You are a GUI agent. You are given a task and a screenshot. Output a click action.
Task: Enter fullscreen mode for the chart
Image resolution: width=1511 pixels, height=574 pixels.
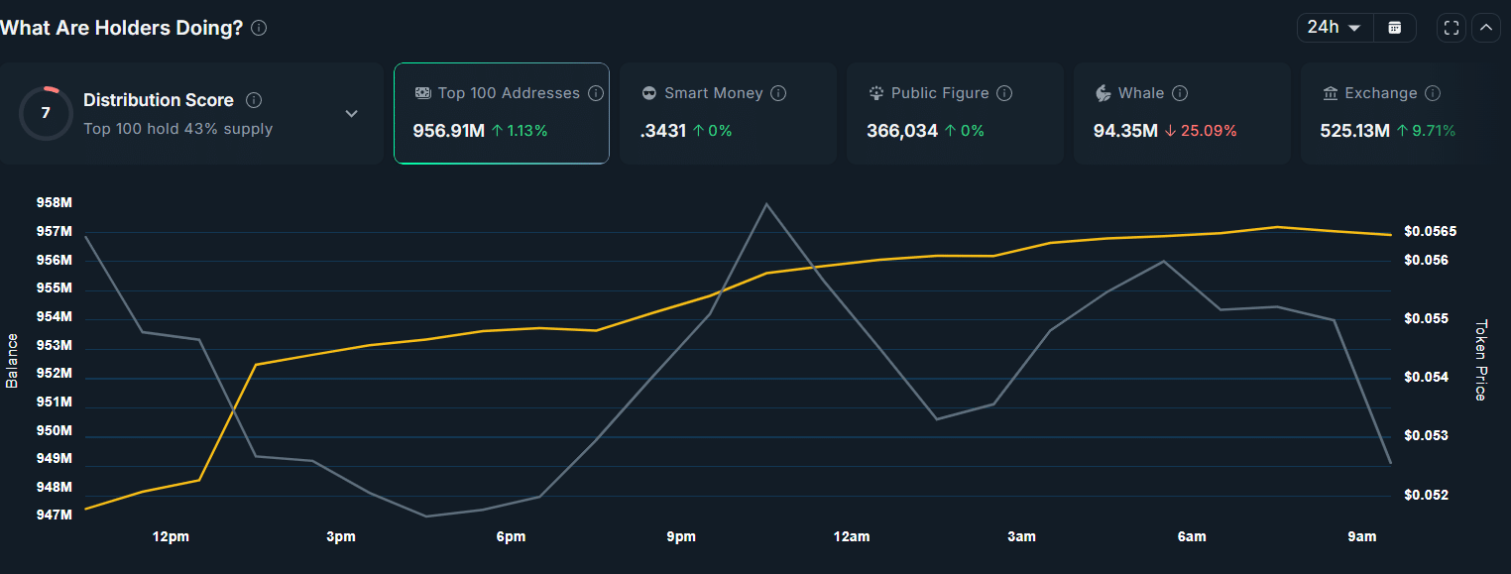[x=1452, y=28]
